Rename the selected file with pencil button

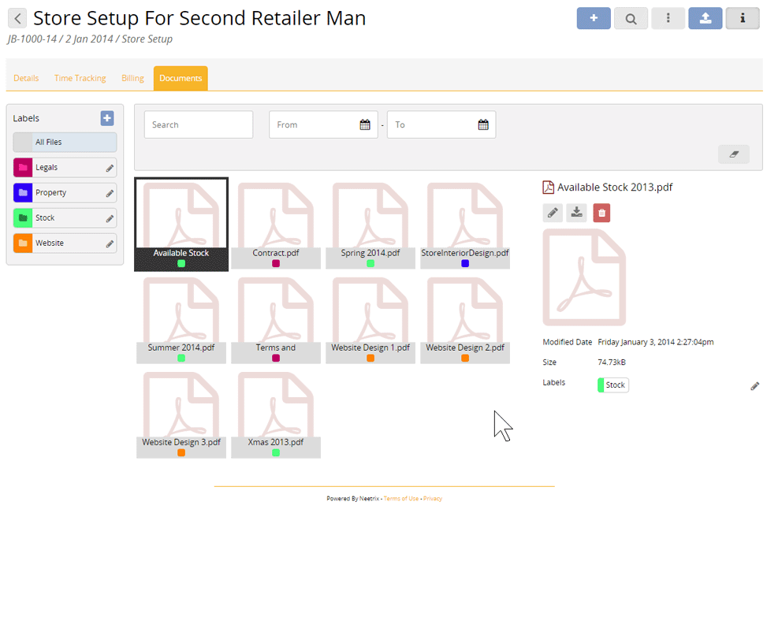tap(553, 213)
